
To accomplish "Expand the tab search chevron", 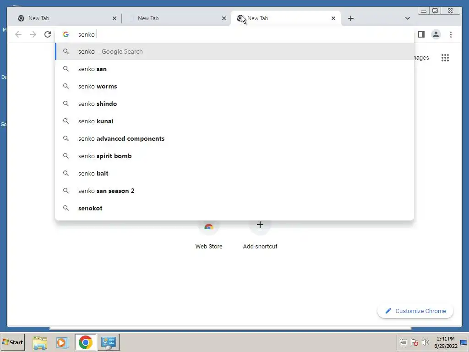I will click(x=407, y=18).
